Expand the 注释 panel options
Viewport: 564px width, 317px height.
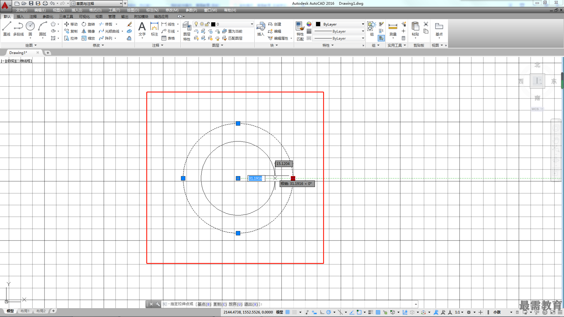click(x=158, y=45)
